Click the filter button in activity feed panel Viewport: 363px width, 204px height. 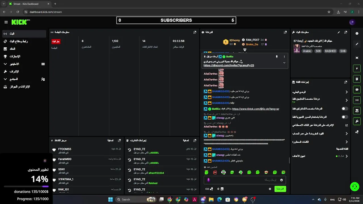point(110,141)
